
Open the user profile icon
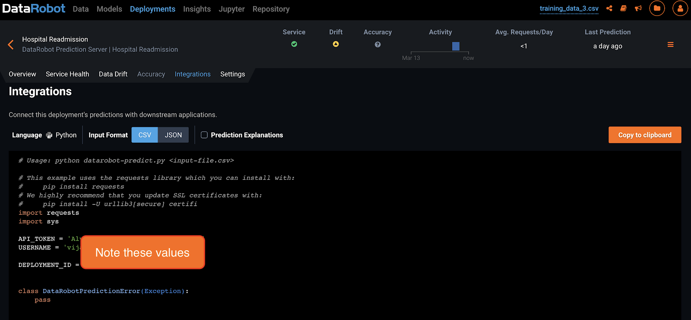coord(680,8)
